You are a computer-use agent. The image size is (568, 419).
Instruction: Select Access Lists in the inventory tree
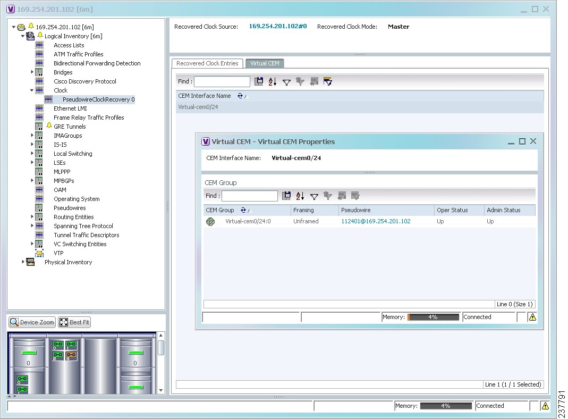(69, 45)
